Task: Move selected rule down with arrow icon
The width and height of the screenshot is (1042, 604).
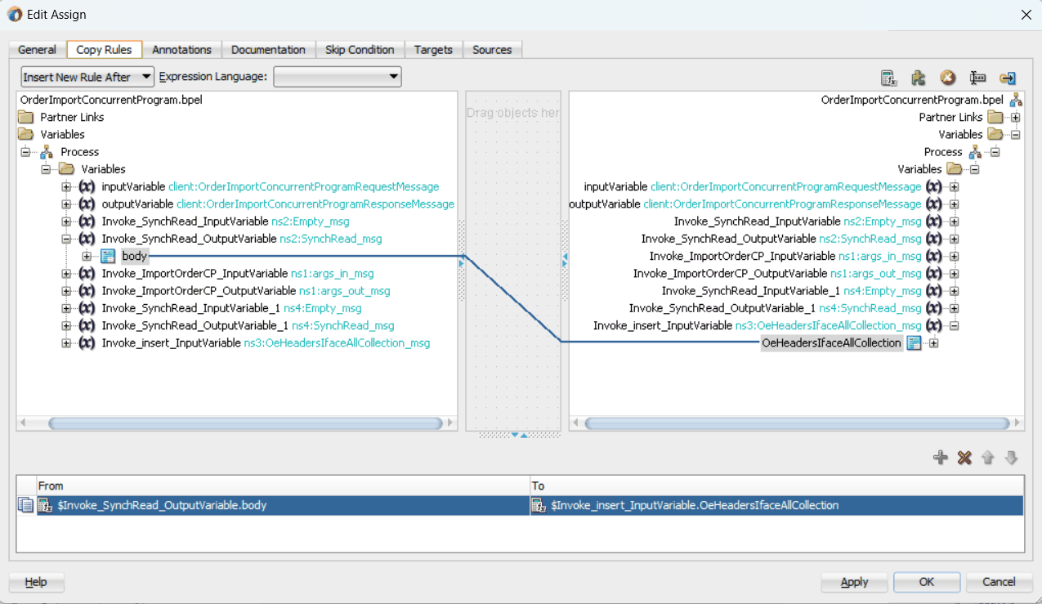Action: coord(1011,458)
